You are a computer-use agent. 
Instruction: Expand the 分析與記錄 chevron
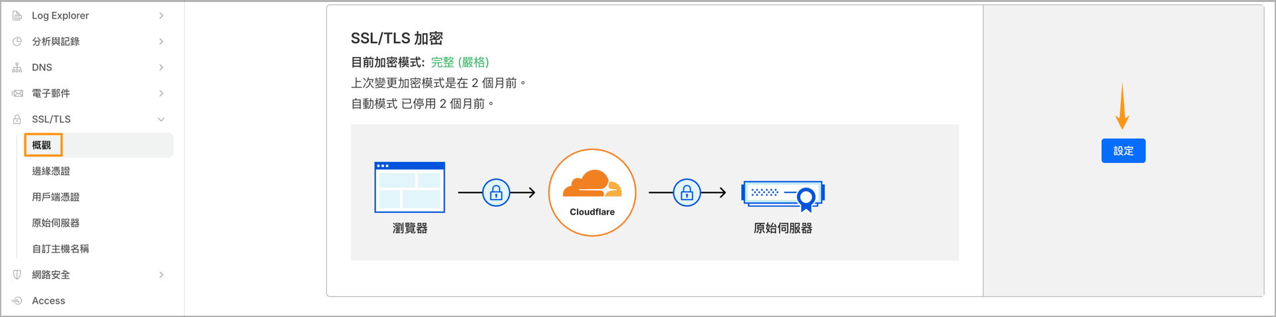point(161,41)
